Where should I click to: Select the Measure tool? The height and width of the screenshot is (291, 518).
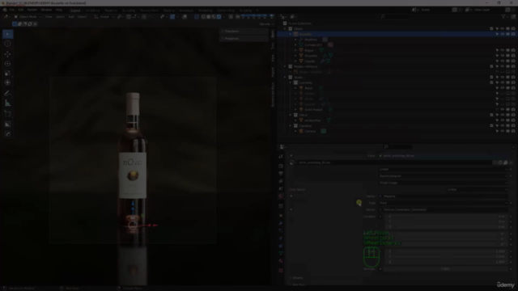[7, 103]
